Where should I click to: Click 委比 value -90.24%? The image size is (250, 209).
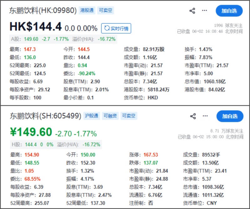coord(87,73)
